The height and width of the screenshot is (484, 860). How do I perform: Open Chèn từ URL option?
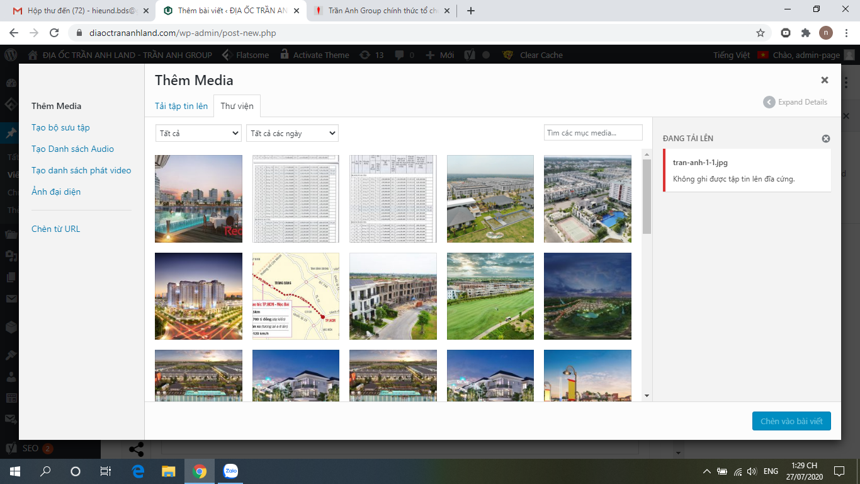point(55,229)
